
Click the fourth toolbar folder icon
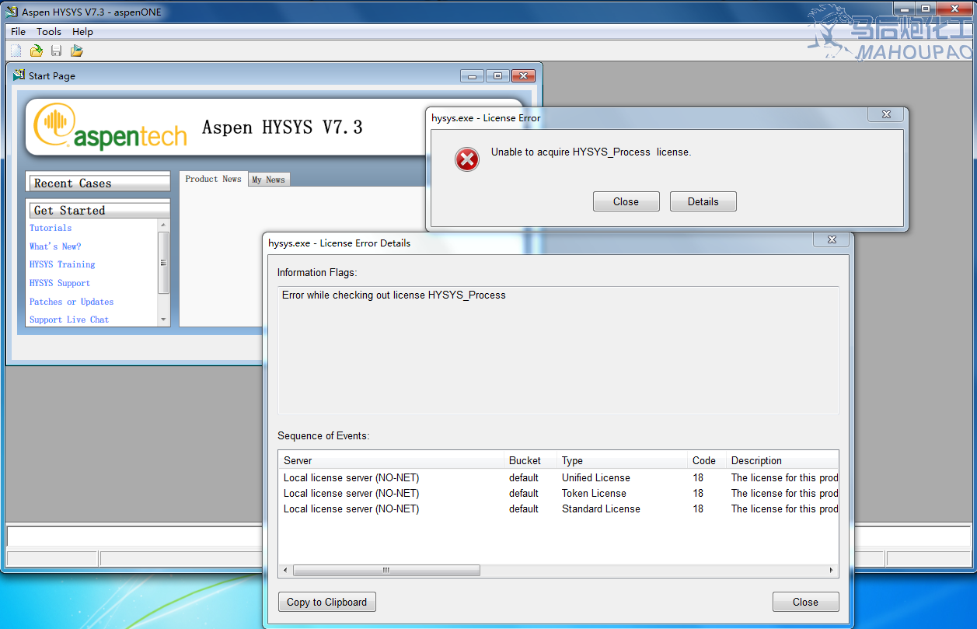76,51
